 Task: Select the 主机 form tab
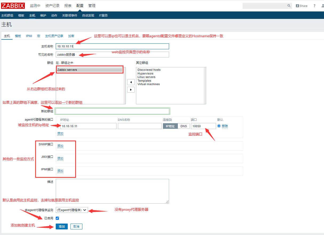click(7, 36)
